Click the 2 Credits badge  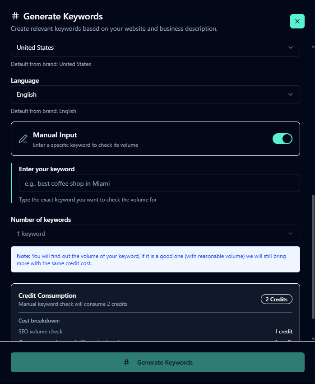277,299
